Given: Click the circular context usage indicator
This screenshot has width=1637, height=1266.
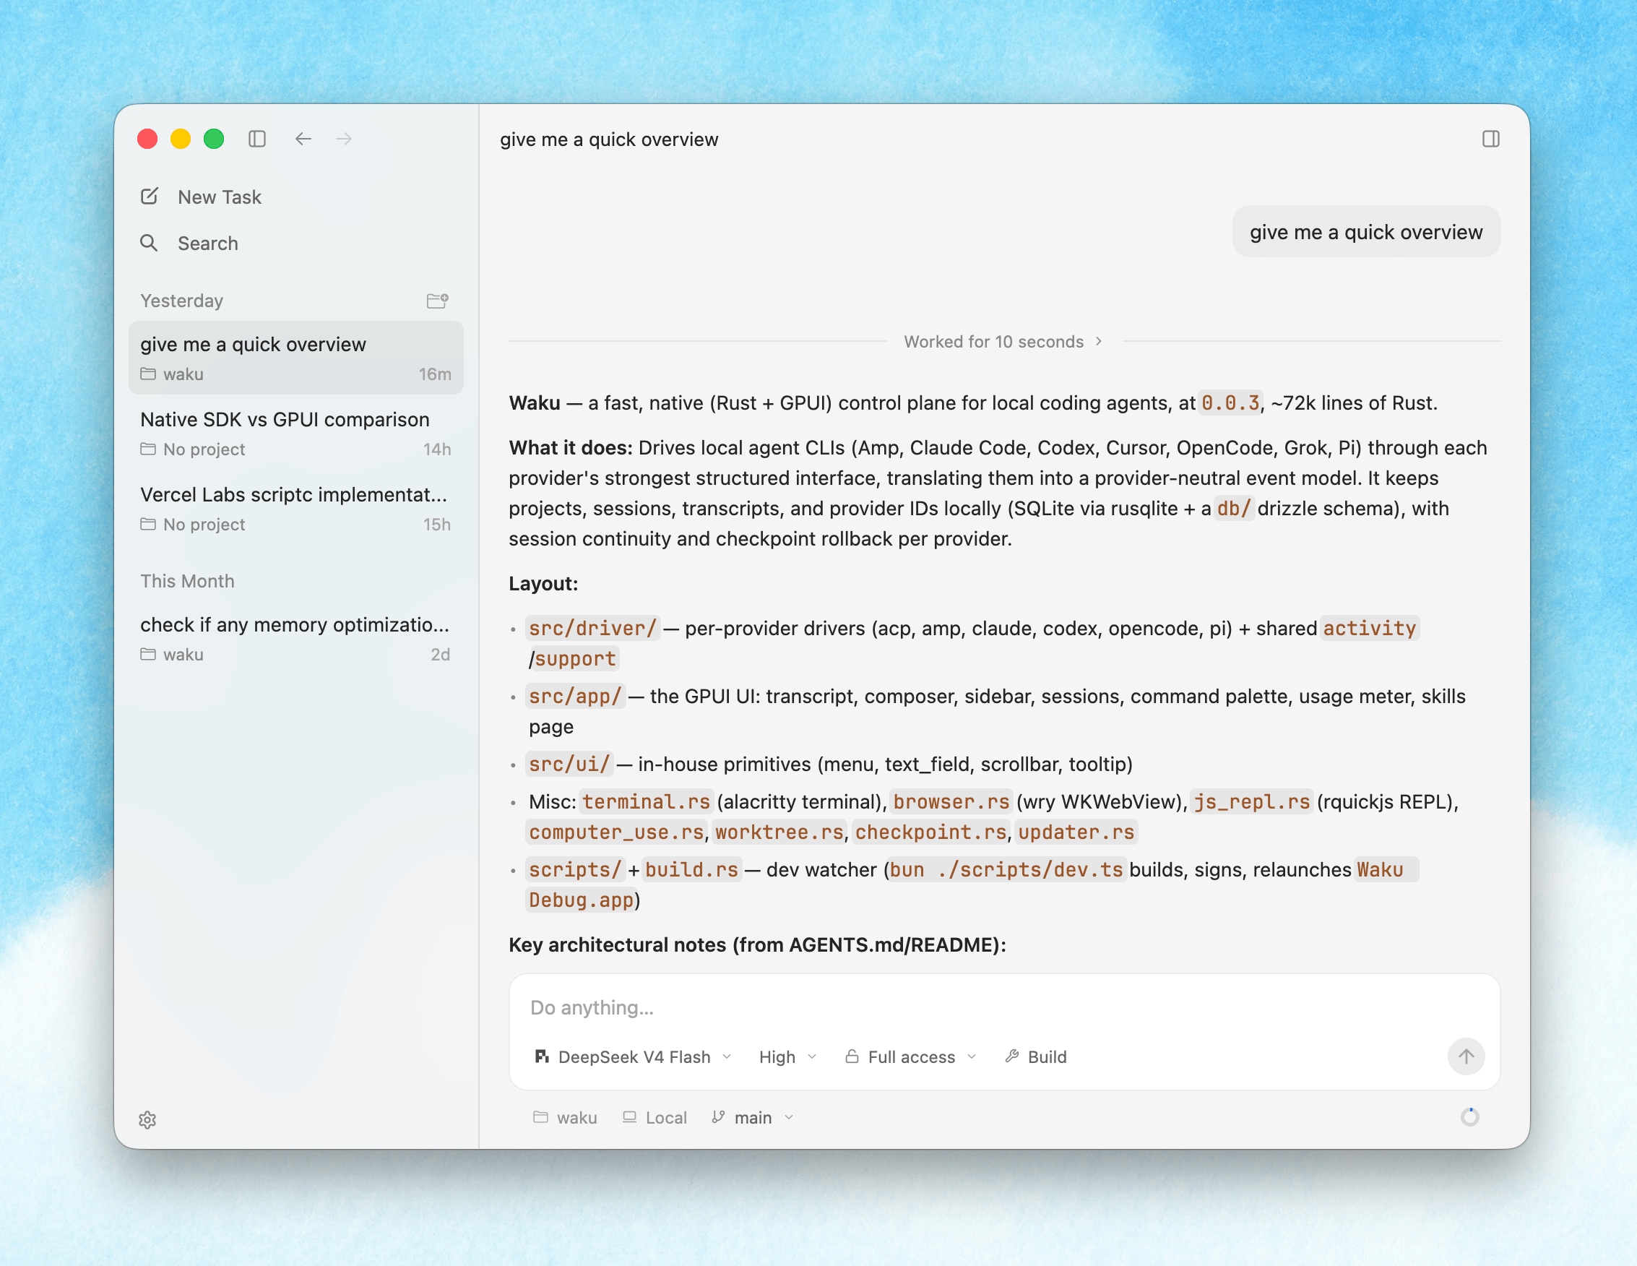Looking at the screenshot, I should pos(1469,1117).
